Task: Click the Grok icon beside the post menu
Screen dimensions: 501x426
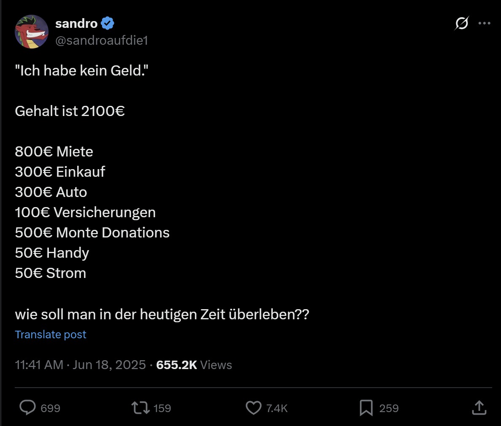Action: click(461, 23)
